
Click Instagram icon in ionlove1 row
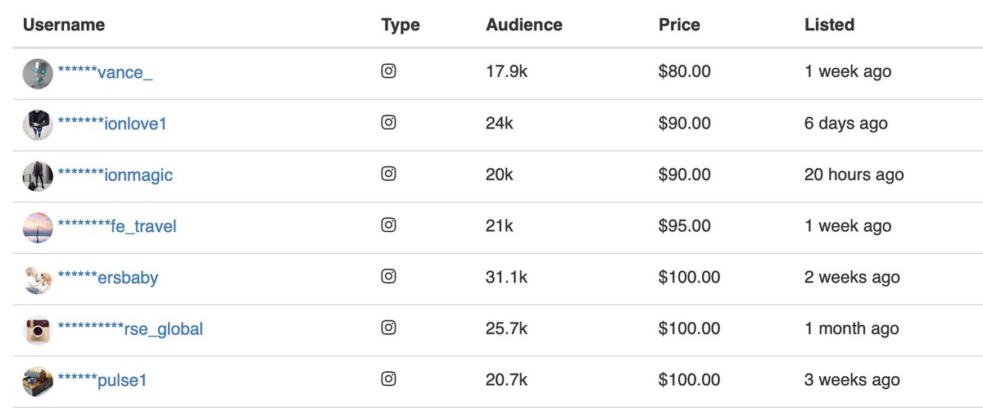tap(389, 123)
